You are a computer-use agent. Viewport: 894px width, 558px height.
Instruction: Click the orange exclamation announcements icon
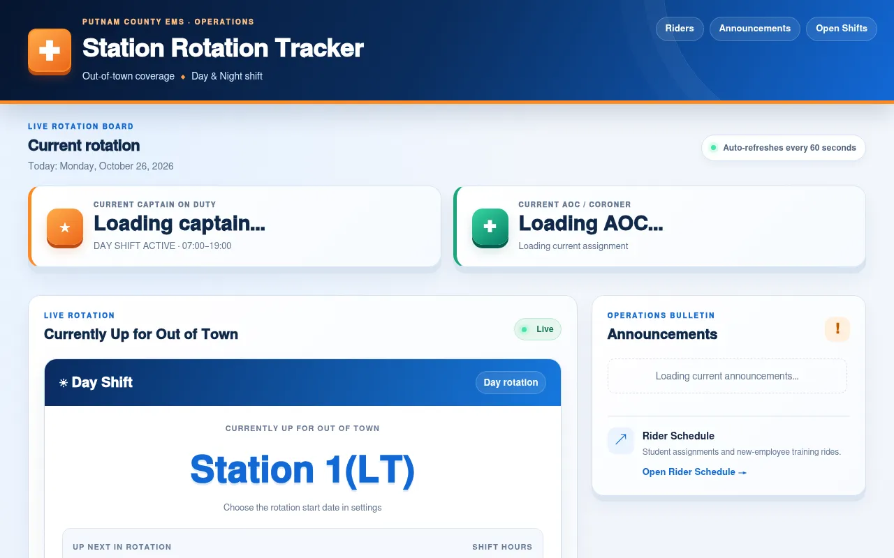837,329
